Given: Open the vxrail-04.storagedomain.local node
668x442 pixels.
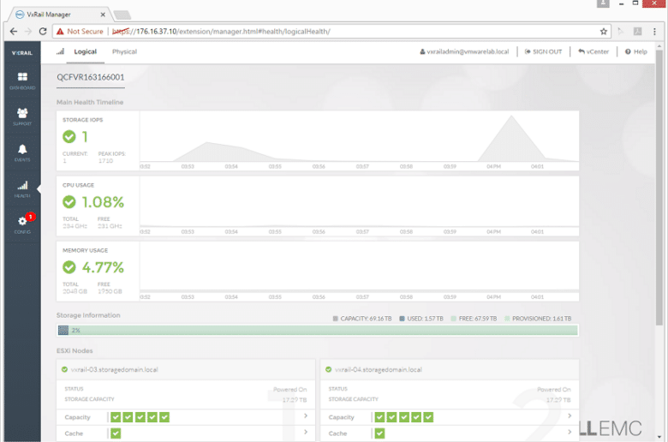Looking at the screenshot, I should point(379,369).
